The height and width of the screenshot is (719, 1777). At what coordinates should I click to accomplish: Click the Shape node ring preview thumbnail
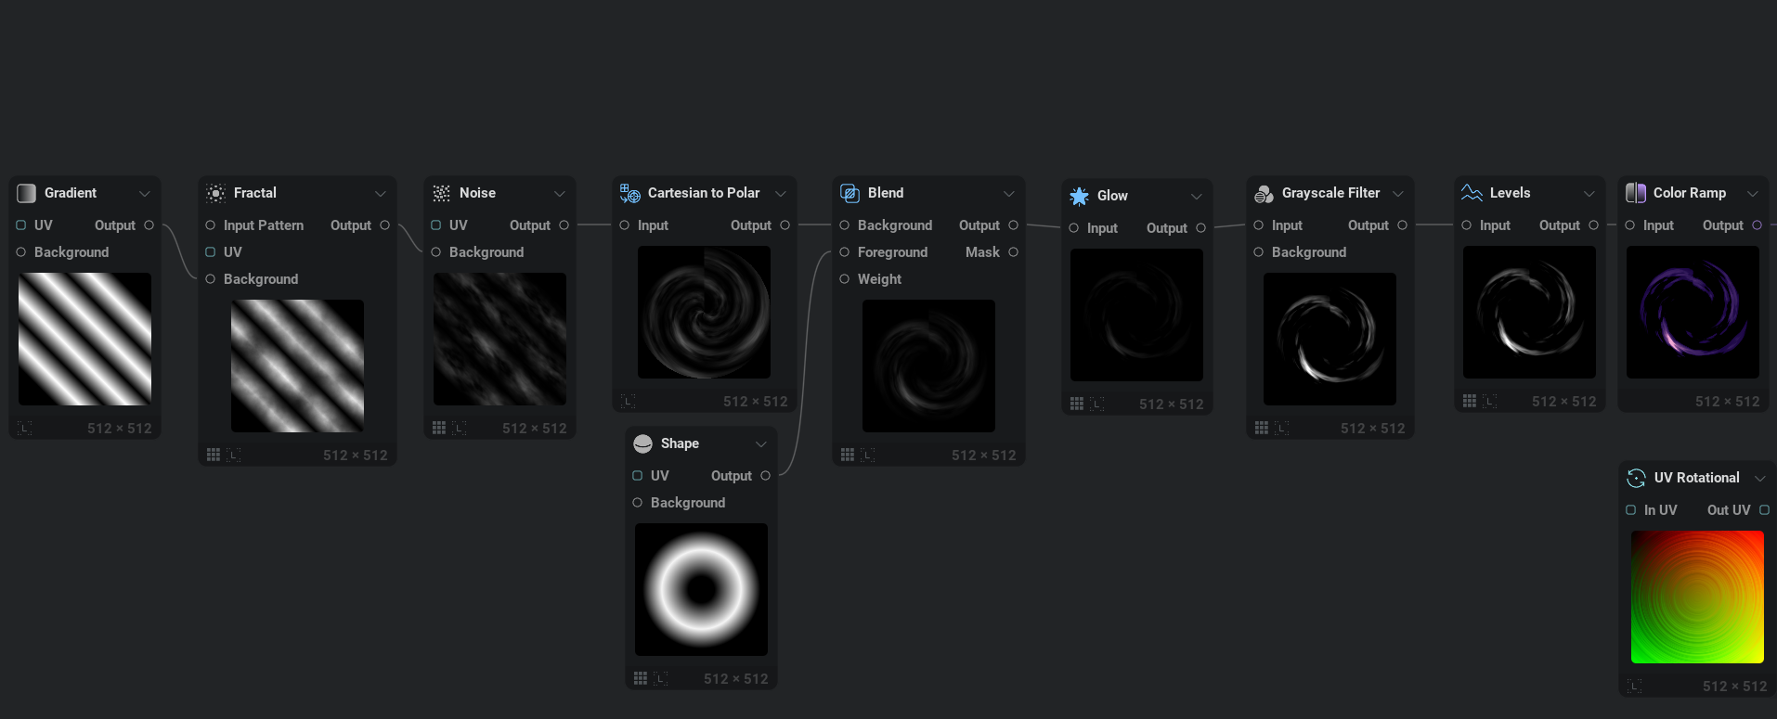point(701,589)
